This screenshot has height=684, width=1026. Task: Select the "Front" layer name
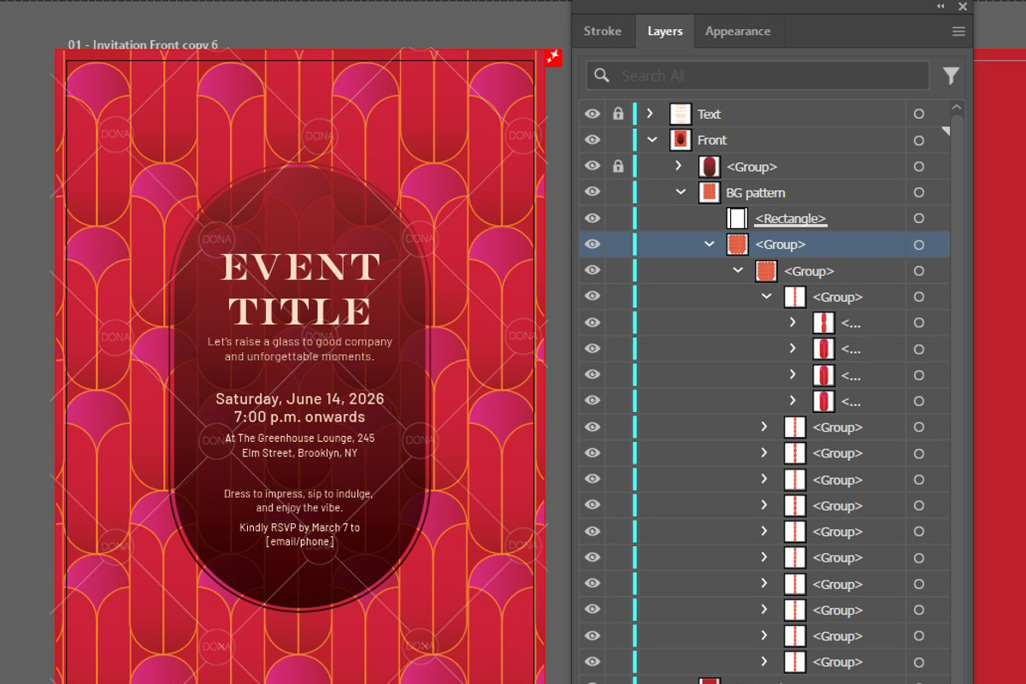(712, 140)
